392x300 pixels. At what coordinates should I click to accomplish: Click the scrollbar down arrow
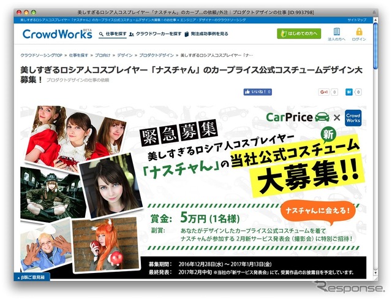coord(375,272)
